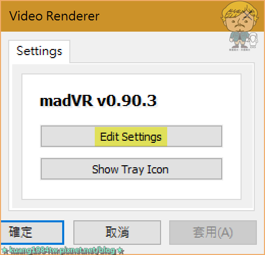Viewport: 265px width, 255px height.
Task: Click the madVR v0.90.3 version label
Action: pos(98,100)
